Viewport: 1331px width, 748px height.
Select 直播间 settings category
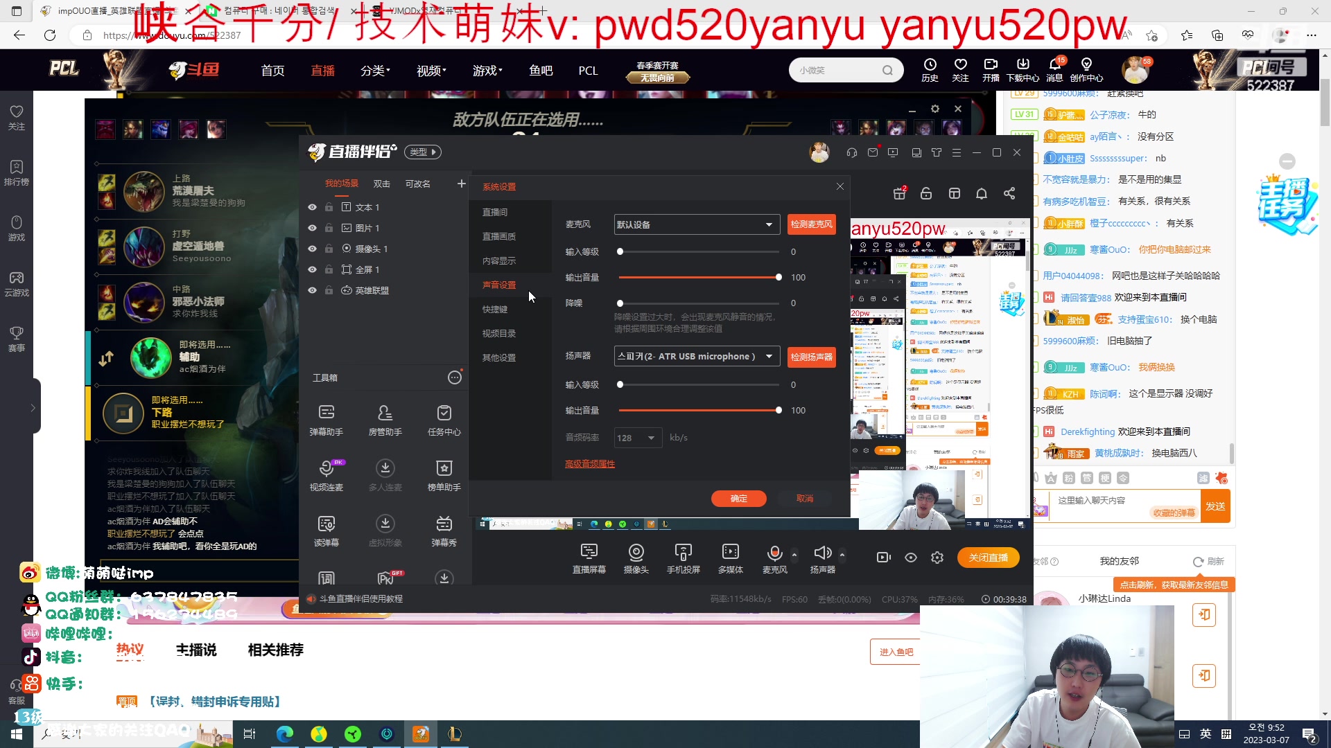click(495, 212)
